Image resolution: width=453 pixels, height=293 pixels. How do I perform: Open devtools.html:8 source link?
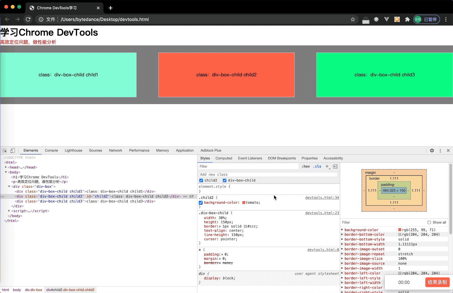(x=323, y=250)
